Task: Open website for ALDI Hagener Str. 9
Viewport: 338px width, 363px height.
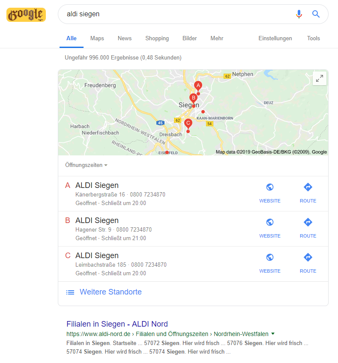Action: (x=269, y=229)
